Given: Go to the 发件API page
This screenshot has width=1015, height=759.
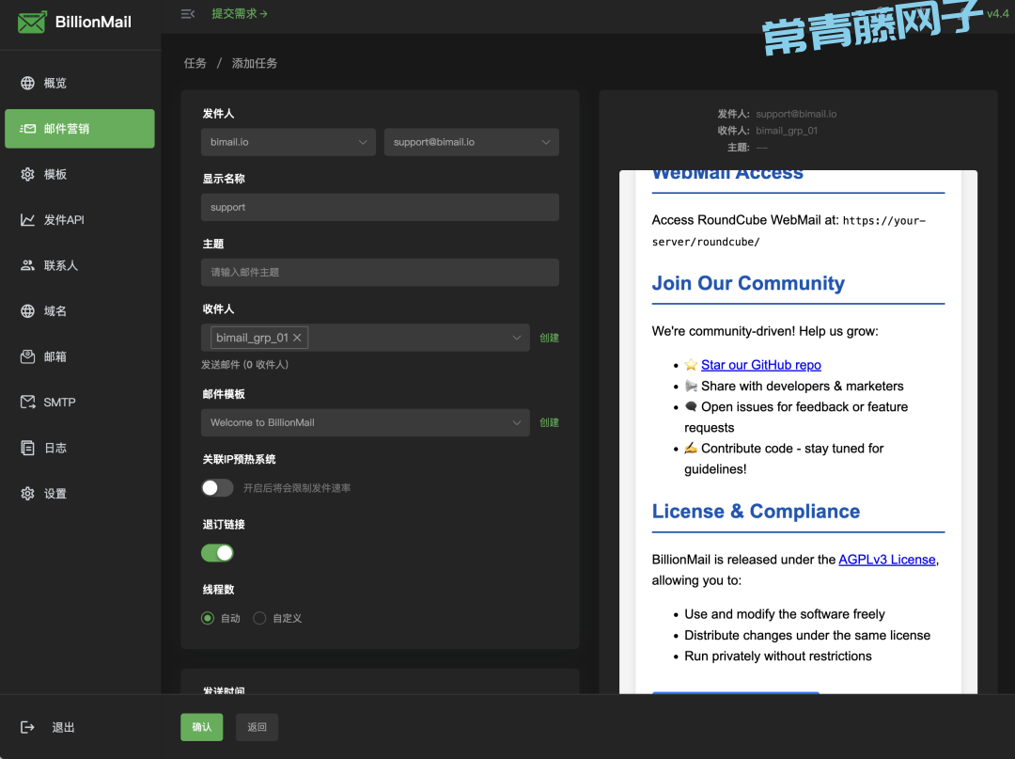Looking at the screenshot, I should click(80, 219).
